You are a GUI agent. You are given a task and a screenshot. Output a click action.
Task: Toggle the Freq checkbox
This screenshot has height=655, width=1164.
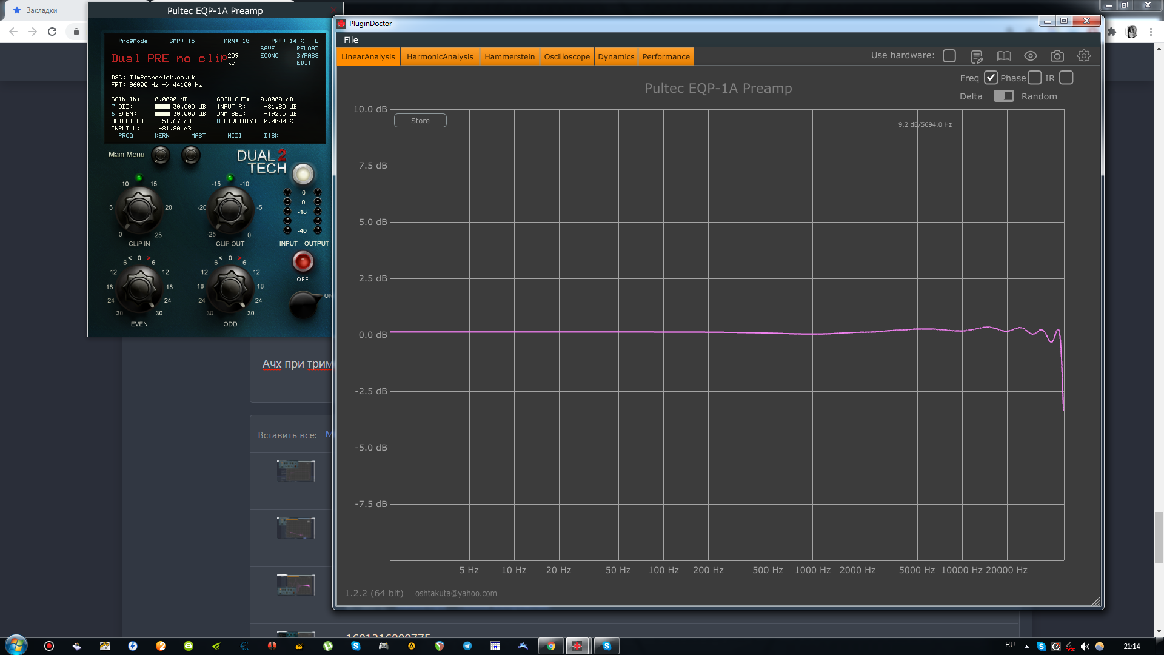click(x=991, y=78)
